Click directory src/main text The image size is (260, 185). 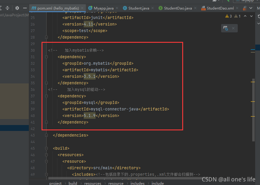click(x=103, y=168)
